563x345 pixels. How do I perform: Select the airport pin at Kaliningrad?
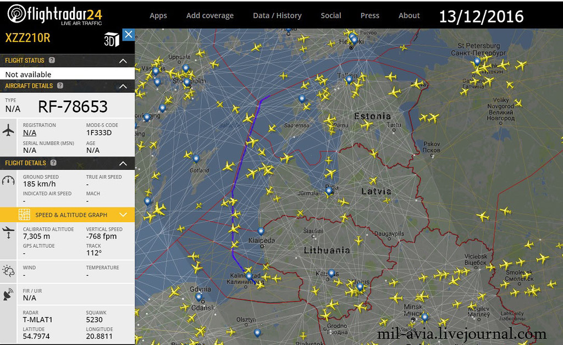(249, 276)
